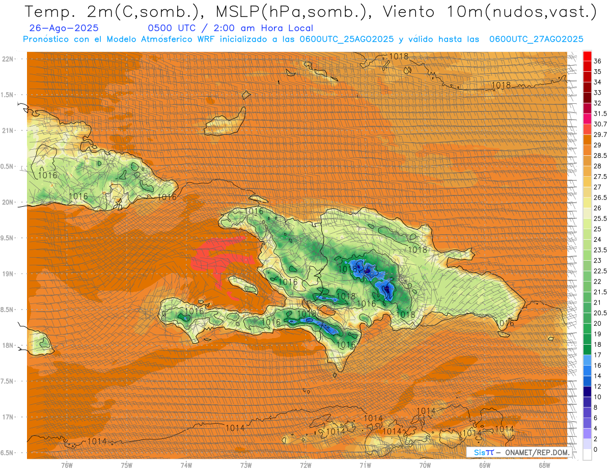Choose the dark orange swatch between 29 and 29.7
The width and height of the screenshot is (611, 472).
click(x=587, y=140)
